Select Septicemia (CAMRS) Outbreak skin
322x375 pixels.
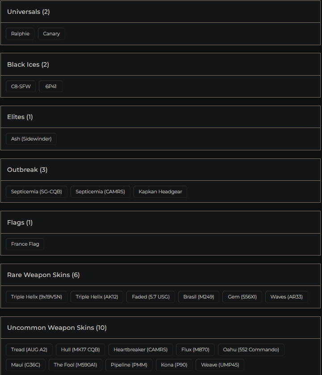point(100,192)
